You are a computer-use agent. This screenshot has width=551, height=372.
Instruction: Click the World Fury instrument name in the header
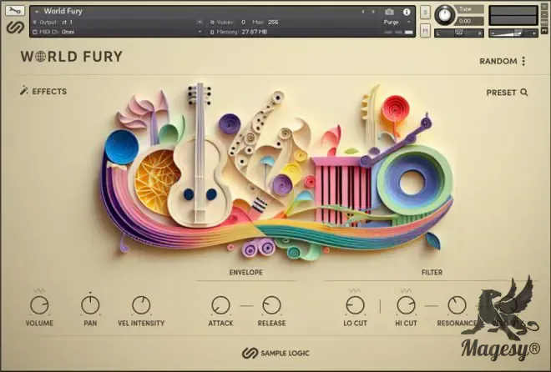[x=63, y=11]
